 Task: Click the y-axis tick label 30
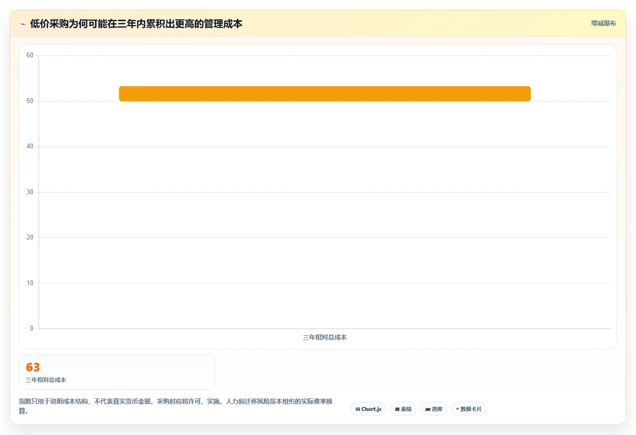[30, 192]
